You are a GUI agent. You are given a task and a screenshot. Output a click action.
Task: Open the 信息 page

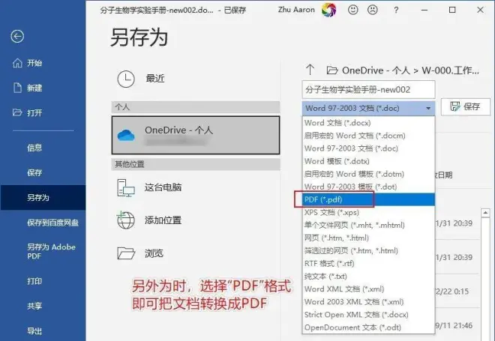(34, 148)
